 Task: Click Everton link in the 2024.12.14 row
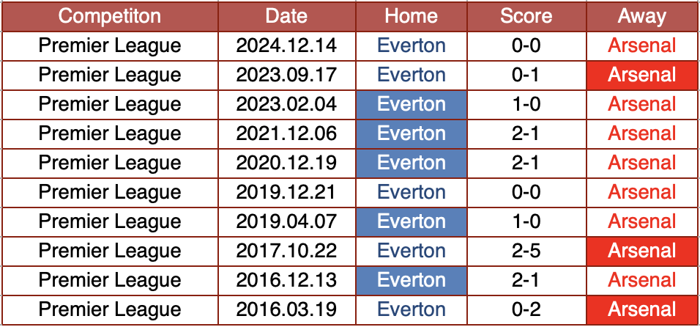pyautogui.click(x=411, y=45)
